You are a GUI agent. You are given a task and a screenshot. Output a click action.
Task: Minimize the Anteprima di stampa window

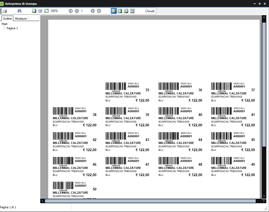tap(255, 4)
